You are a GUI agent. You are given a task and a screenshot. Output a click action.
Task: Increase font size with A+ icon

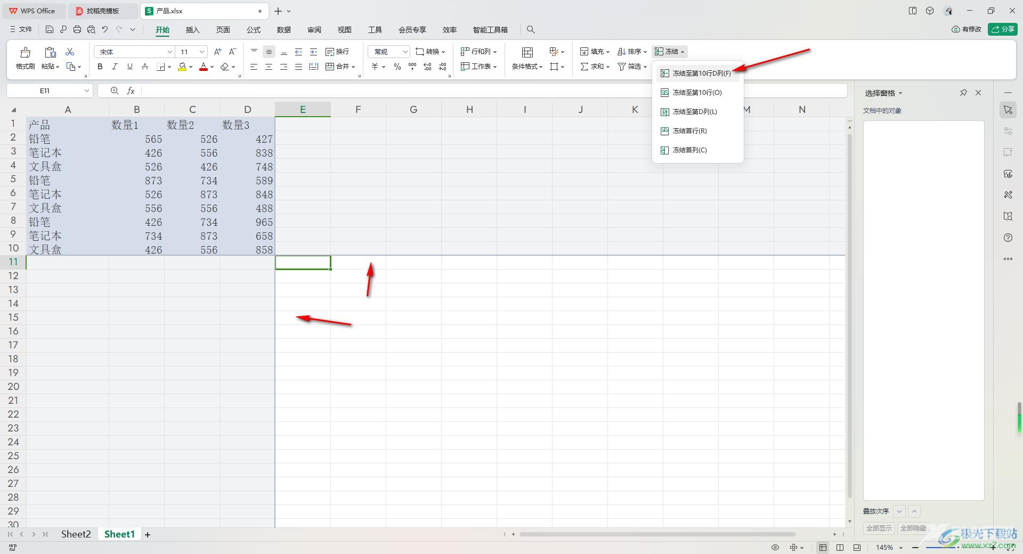click(217, 52)
